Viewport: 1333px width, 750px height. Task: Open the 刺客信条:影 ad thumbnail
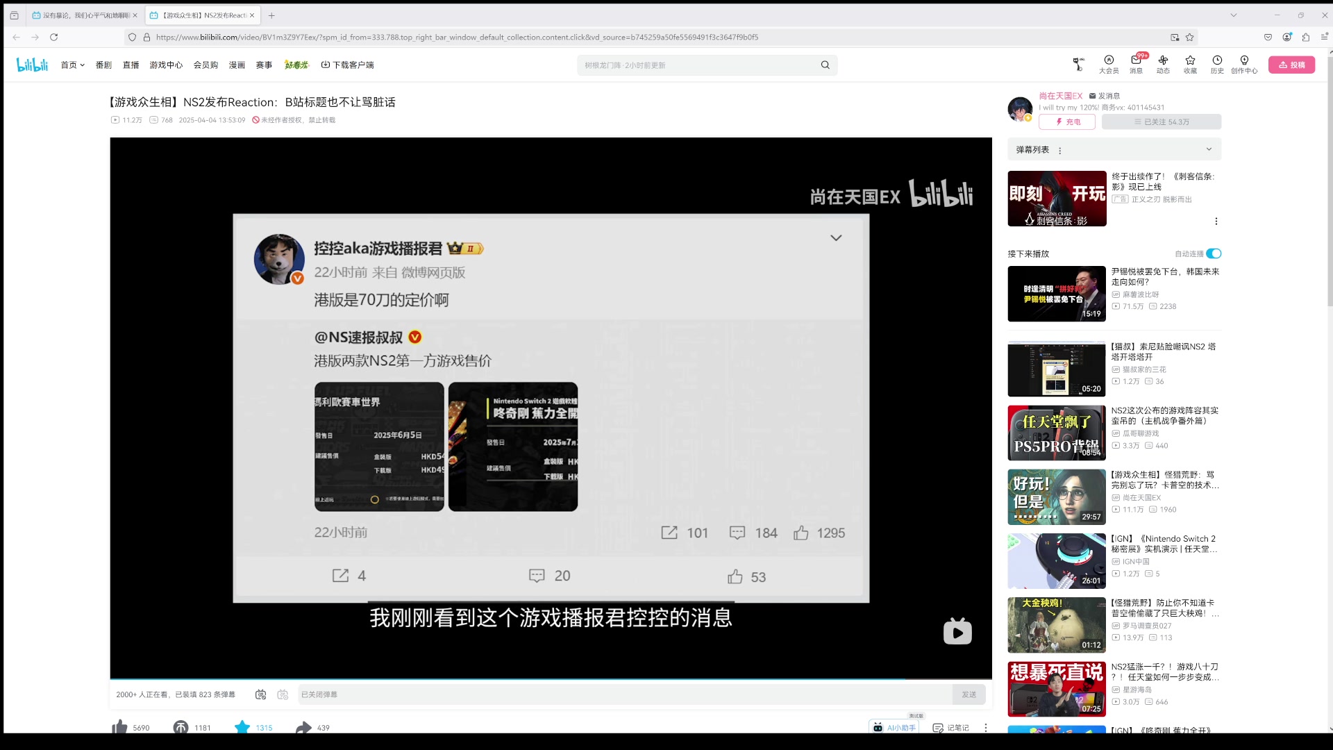pos(1057,198)
